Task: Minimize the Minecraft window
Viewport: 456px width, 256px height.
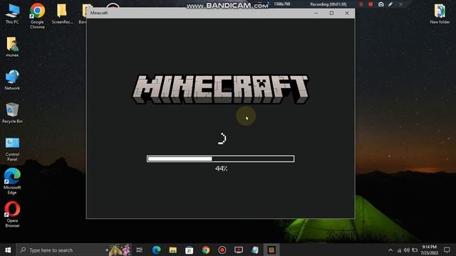Action: pyautogui.click(x=316, y=13)
